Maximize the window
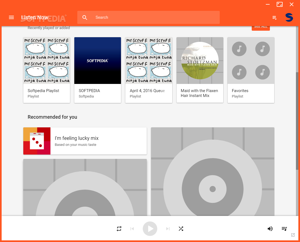The image size is (300, 242). [x=280, y=4]
